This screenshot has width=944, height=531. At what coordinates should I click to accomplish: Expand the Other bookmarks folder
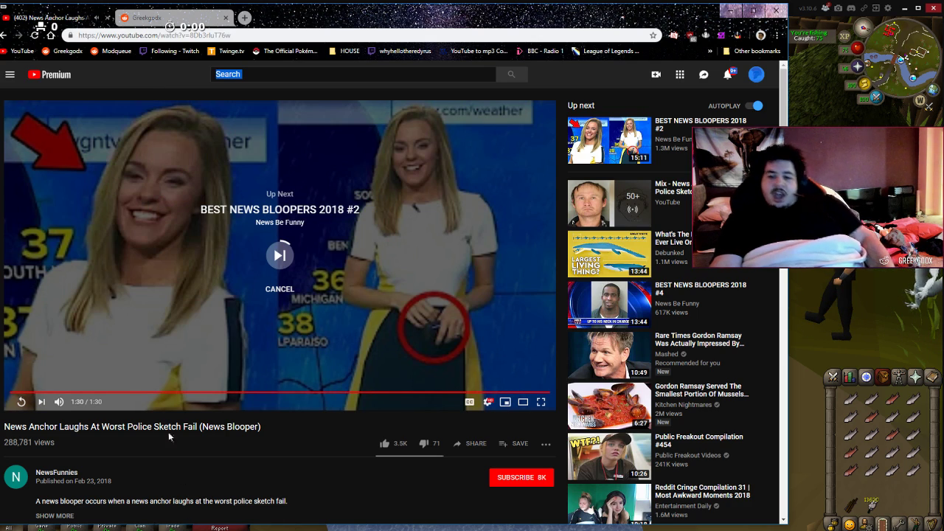click(752, 51)
